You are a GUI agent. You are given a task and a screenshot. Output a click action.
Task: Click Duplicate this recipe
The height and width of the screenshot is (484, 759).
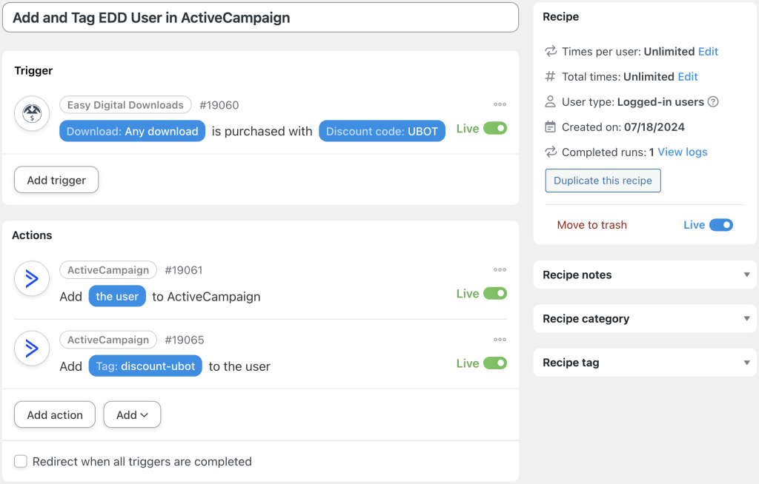[603, 180]
